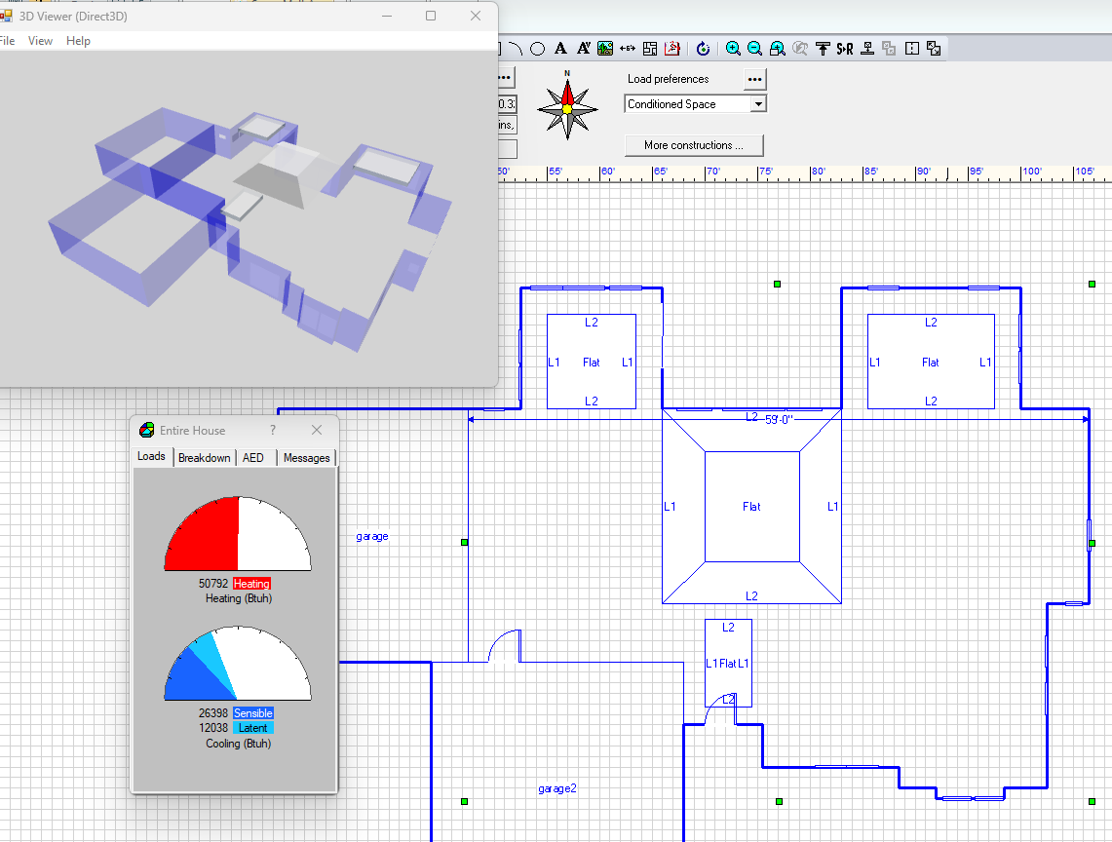Open the View menu in 3D Viewer
Image resolution: width=1112 pixels, height=842 pixels.
[41, 41]
